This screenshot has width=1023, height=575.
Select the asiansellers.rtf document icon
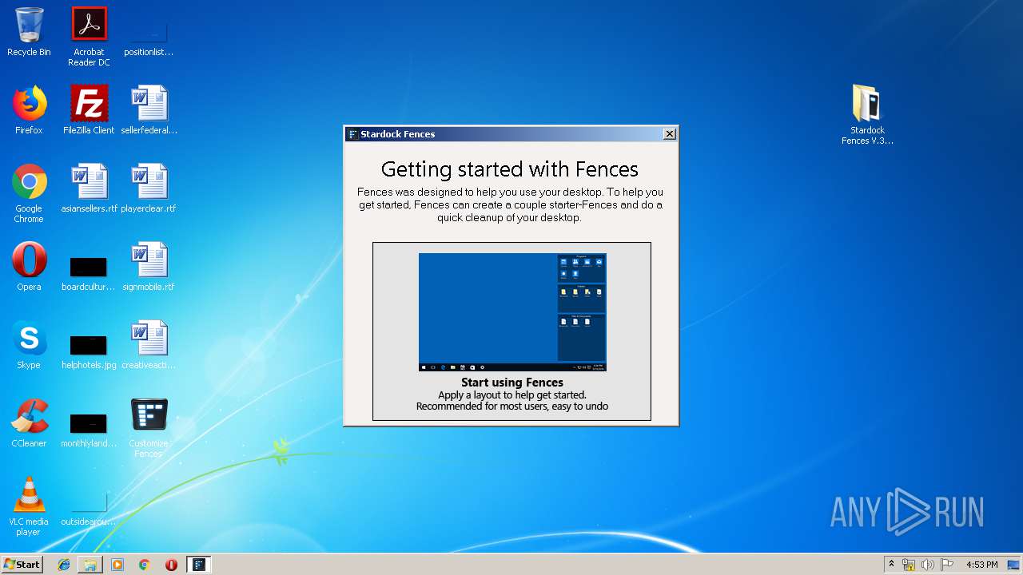[x=89, y=188]
